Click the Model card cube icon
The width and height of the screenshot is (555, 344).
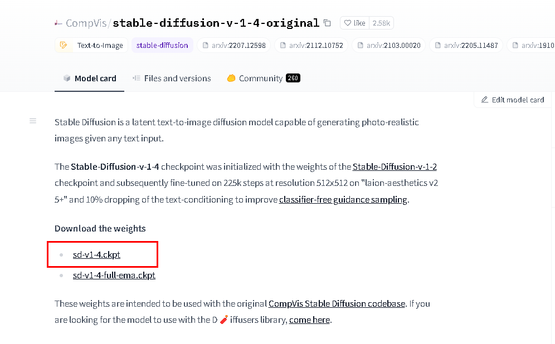pos(67,78)
